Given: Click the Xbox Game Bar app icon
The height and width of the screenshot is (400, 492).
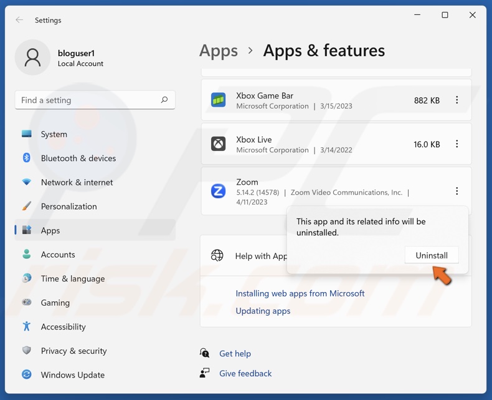Looking at the screenshot, I should pos(218,100).
